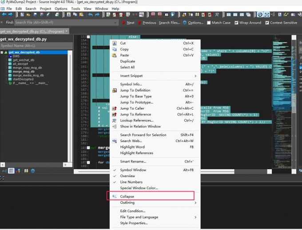Choose Collapse from the context menu
Image resolution: width=302 pixels, height=230 pixels.
(155, 196)
